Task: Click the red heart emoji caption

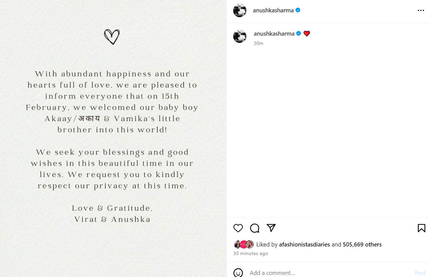Action: [307, 34]
